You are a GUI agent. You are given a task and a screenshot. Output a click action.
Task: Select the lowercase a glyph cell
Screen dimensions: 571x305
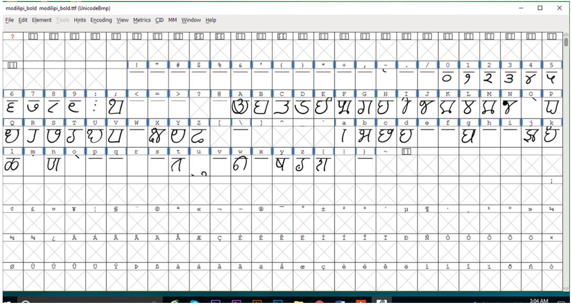(x=345, y=136)
